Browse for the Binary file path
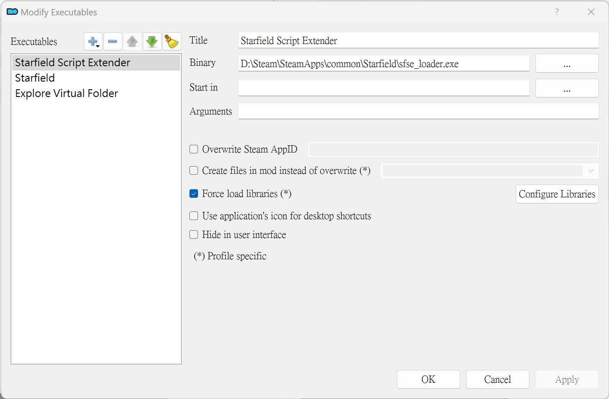Viewport: 609px width, 399px height. 567,64
